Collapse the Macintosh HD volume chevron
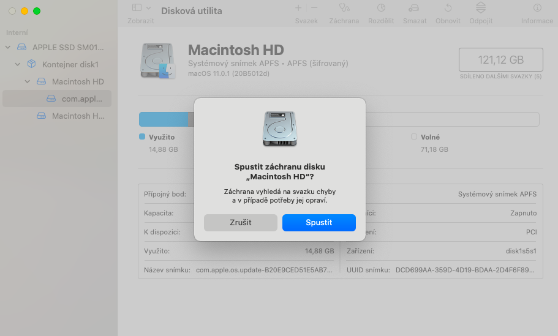558x336 pixels. [x=28, y=81]
